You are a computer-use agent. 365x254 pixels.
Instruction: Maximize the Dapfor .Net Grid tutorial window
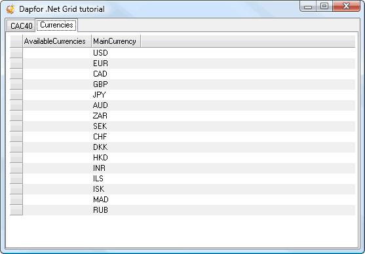pos(324,7)
